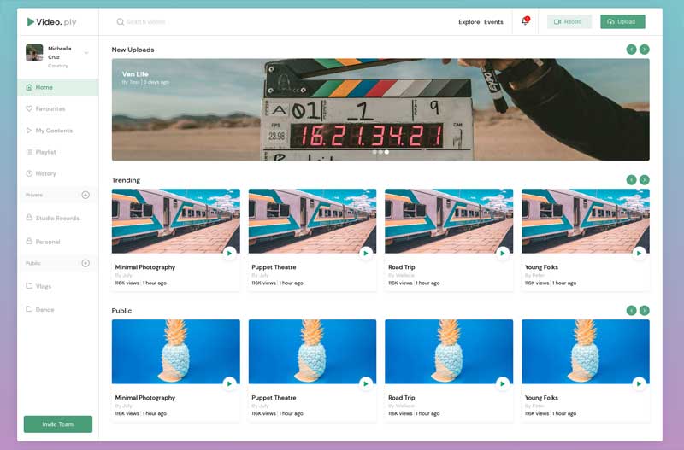
Task: Click the play icon beside My Contents
Action: [29, 131]
